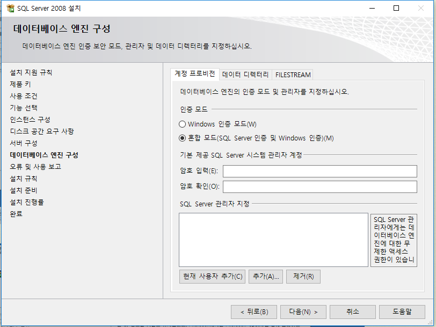
Task: Click the 완료 step
Action: click(x=16, y=214)
